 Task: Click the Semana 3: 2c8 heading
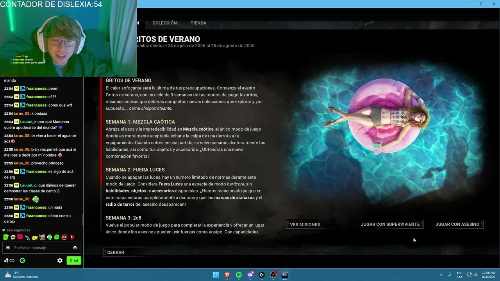pyautogui.click(x=123, y=218)
